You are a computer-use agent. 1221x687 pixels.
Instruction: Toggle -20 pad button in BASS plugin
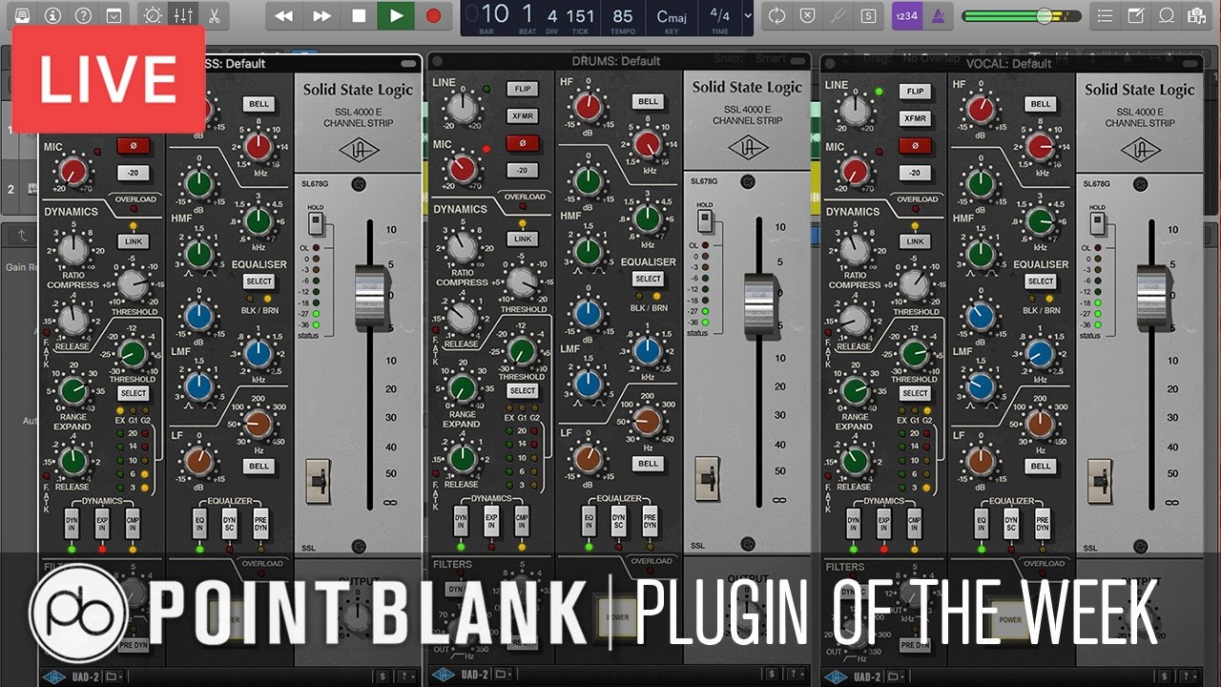tap(133, 173)
